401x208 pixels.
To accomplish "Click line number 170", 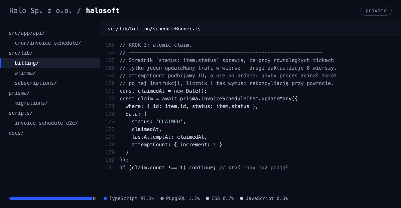I will [110, 83].
